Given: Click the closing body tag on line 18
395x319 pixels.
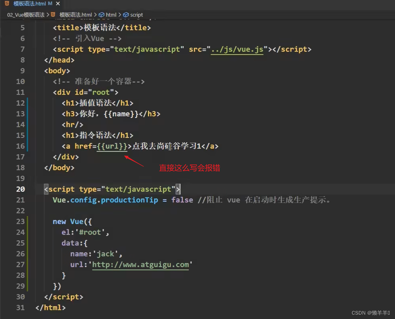Looking at the screenshot, I should point(60,168).
